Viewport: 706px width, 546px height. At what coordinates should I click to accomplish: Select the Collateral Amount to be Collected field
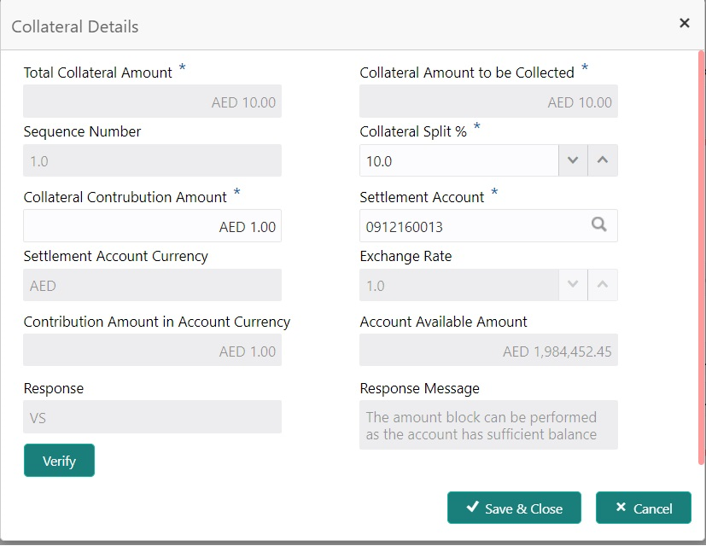pos(488,102)
